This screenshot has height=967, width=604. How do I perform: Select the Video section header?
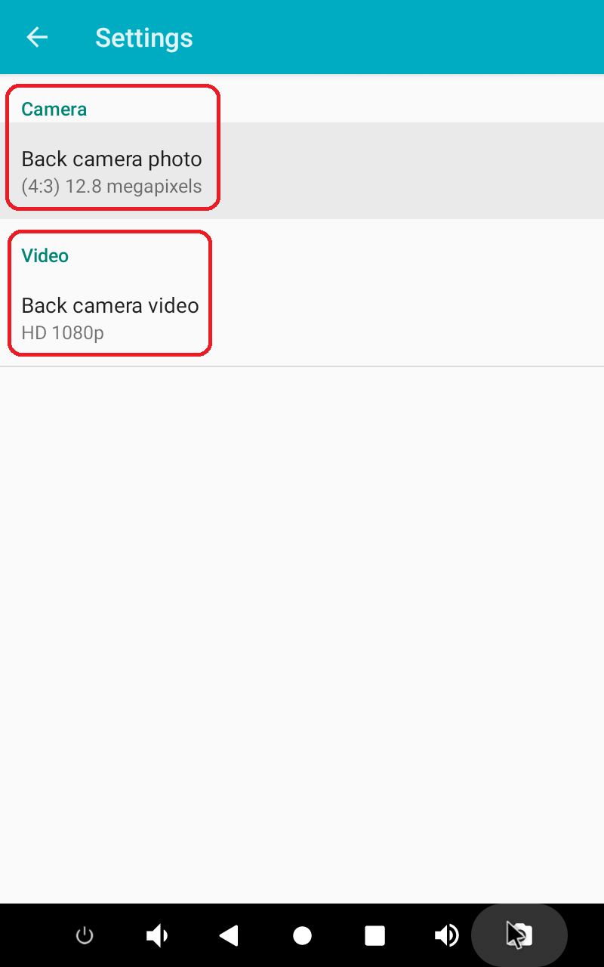pos(45,255)
